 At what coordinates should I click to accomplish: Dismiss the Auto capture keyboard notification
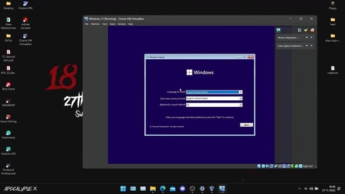[312, 46]
